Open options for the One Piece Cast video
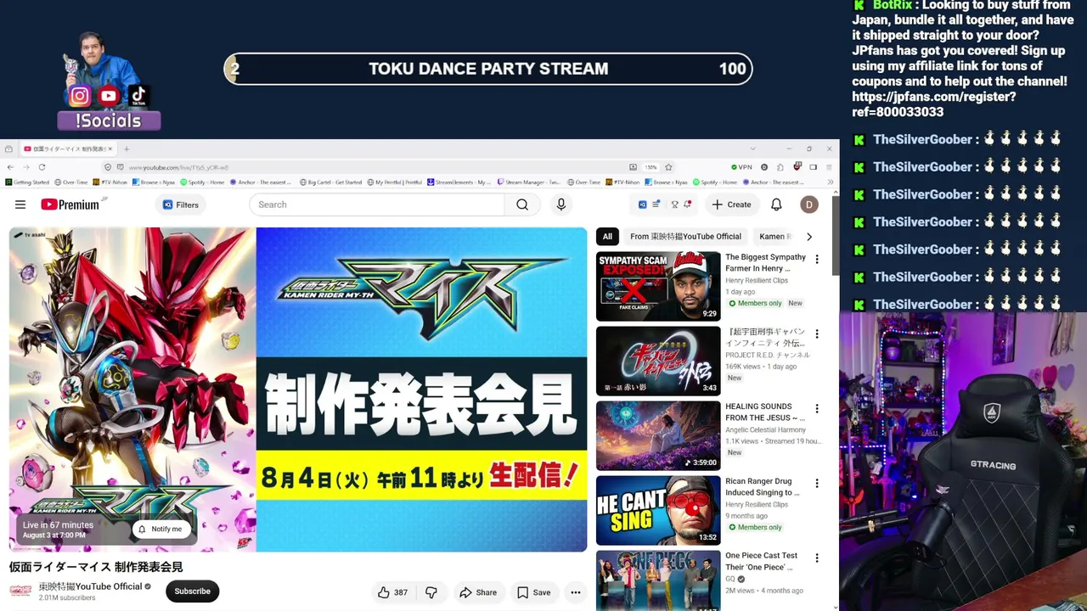Viewport: 1087px width, 611px height. coord(817,558)
